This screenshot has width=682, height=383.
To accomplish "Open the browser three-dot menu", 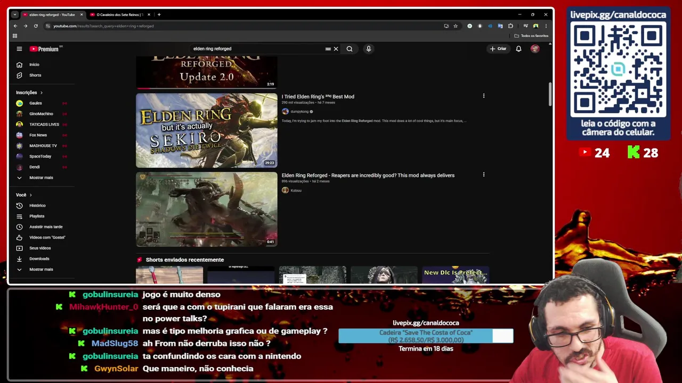I will click(546, 26).
